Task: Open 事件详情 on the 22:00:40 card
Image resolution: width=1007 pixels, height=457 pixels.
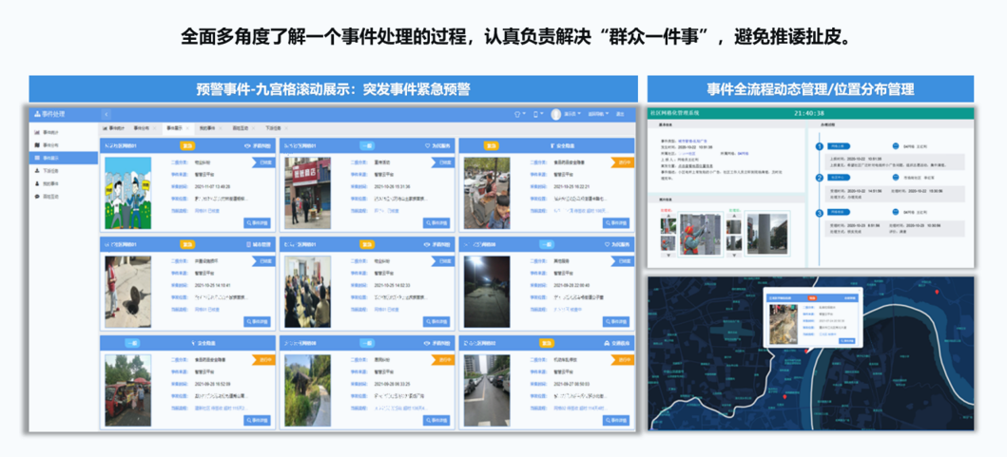Action: point(616,321)
